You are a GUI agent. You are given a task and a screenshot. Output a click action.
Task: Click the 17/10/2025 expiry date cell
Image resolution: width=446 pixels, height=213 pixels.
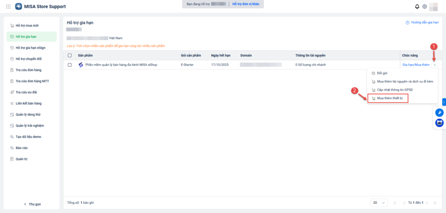[x=220, y=65]
